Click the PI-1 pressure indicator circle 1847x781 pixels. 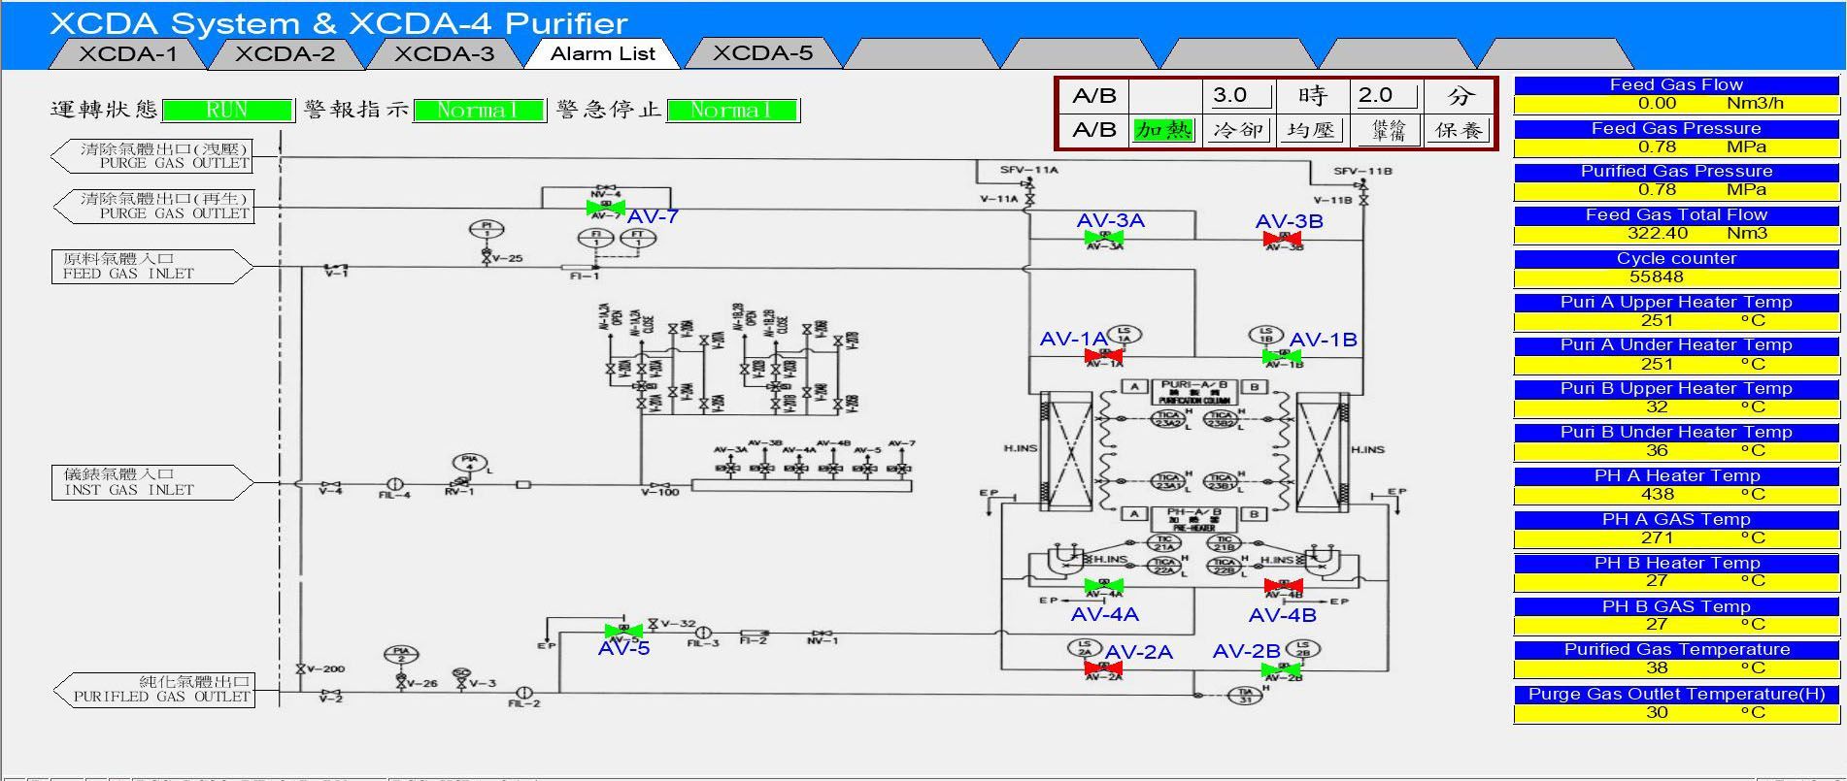(x=487, y=230)
